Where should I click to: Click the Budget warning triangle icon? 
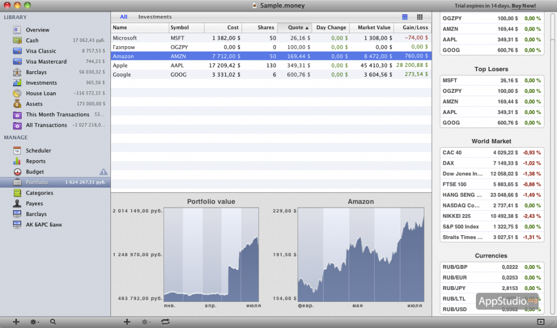click(x=103, y=172)
